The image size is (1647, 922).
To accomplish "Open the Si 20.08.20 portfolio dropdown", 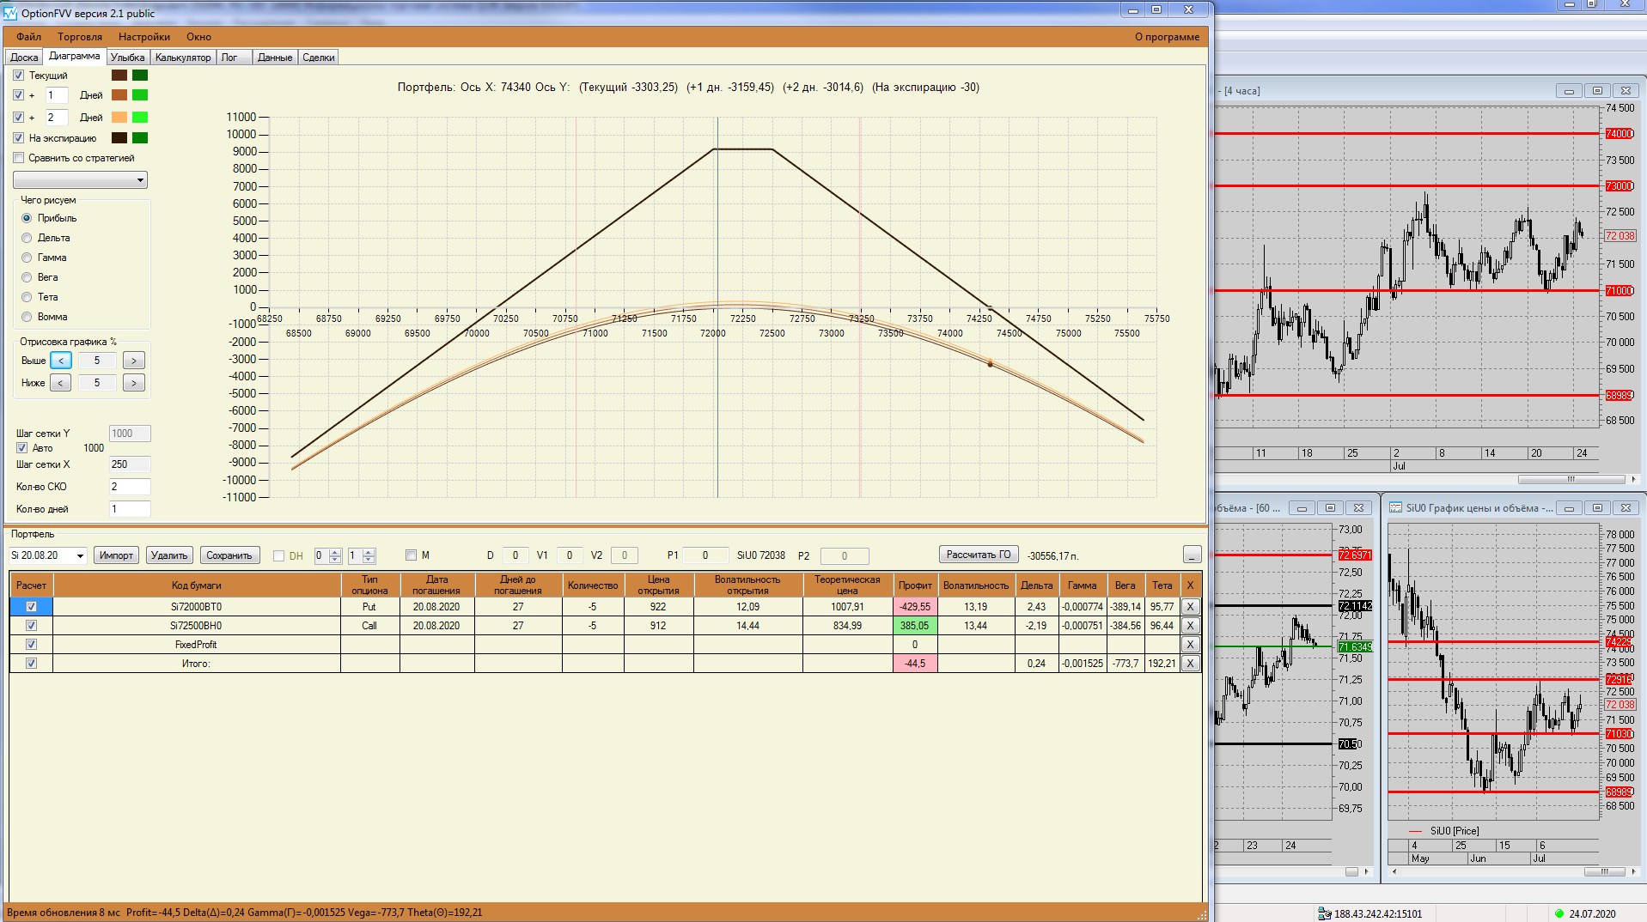I will click(x=47, y=555).
